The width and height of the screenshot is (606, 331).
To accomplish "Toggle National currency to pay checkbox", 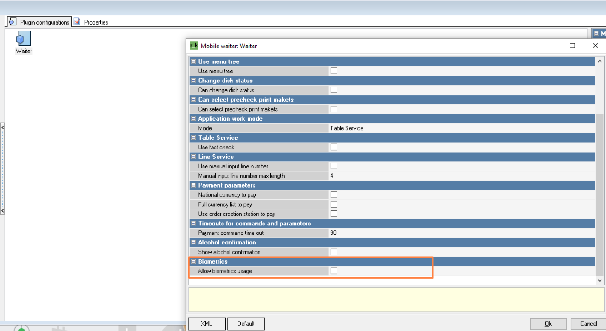I will coord(334,195).
